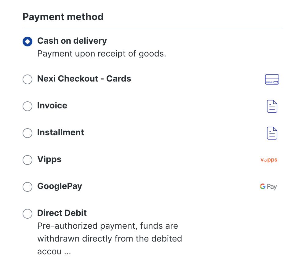This screenshot has width=295, height=262.
Task: Click the Cash on delivery label
Action: click(72, 41)
